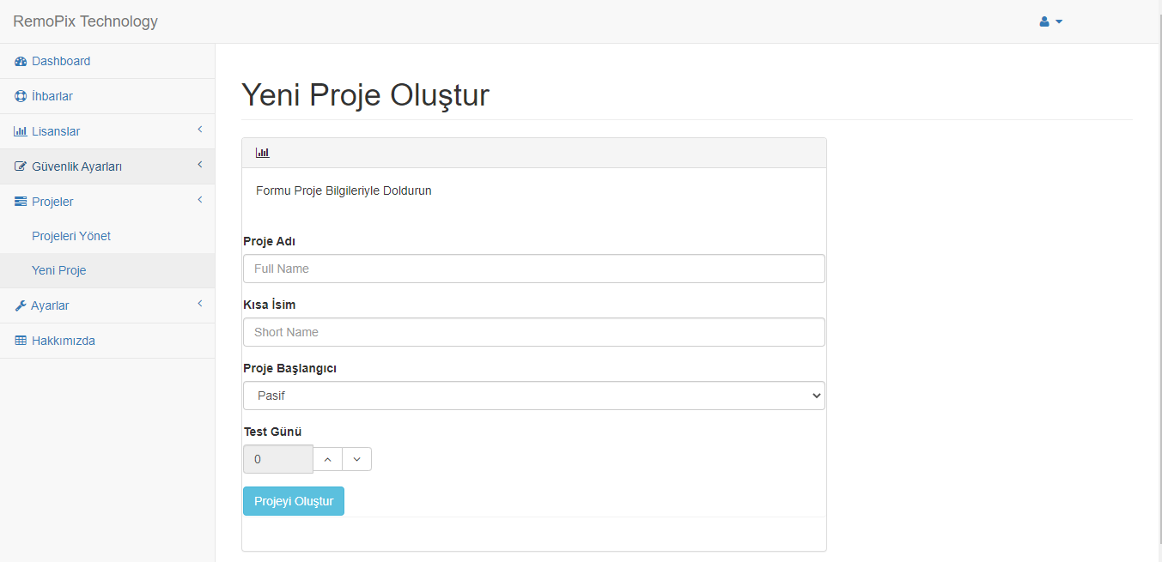The height and width of the screenshot is (562, 1162).
Task: Open the Proje Başlangıcı dropdown
Action: [x=533, y=396]
